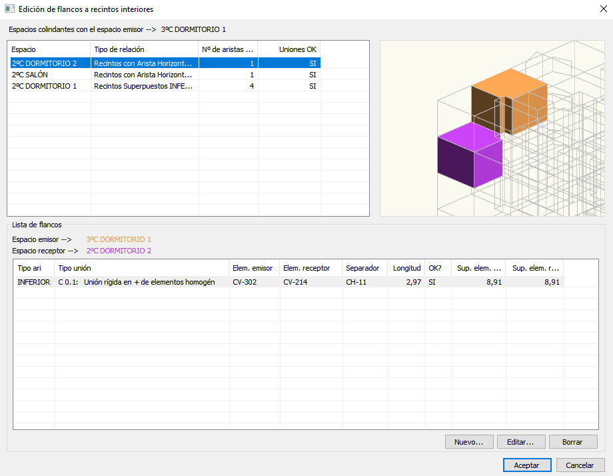This screenshot has width=613, height=476.
Task: Click the Tipo de relación column header
Action: pyautogui.click(x=145, y=49)
